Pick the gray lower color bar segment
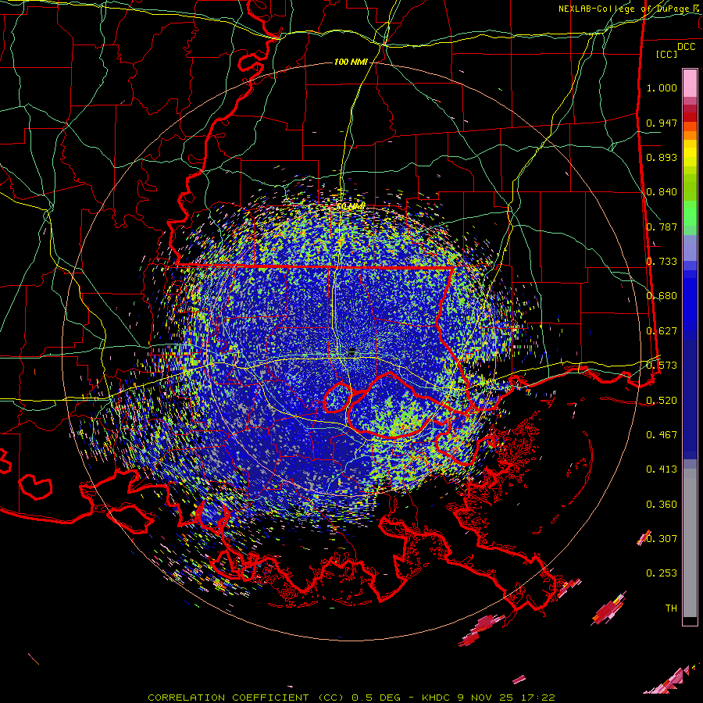The width and height of the screenshot is (703, 703). click(x=690, y=543)
